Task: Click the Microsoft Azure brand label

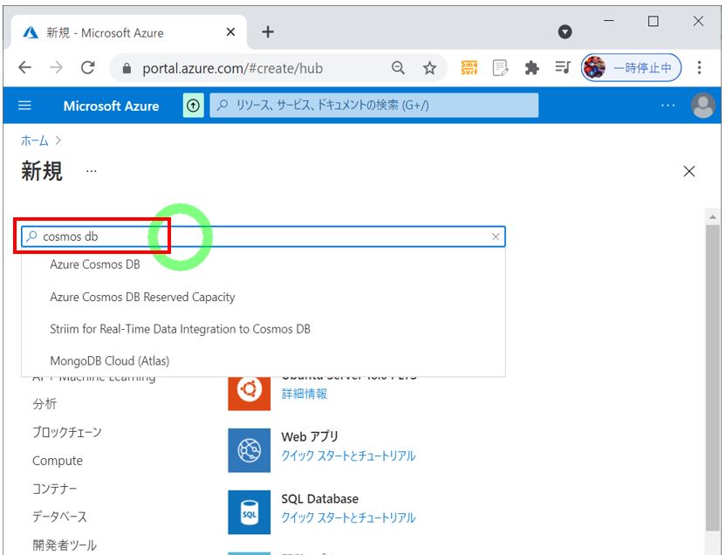Action: 111,106
